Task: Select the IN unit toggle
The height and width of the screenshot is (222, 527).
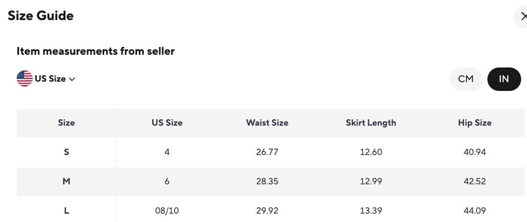Action: click(504, 79)
